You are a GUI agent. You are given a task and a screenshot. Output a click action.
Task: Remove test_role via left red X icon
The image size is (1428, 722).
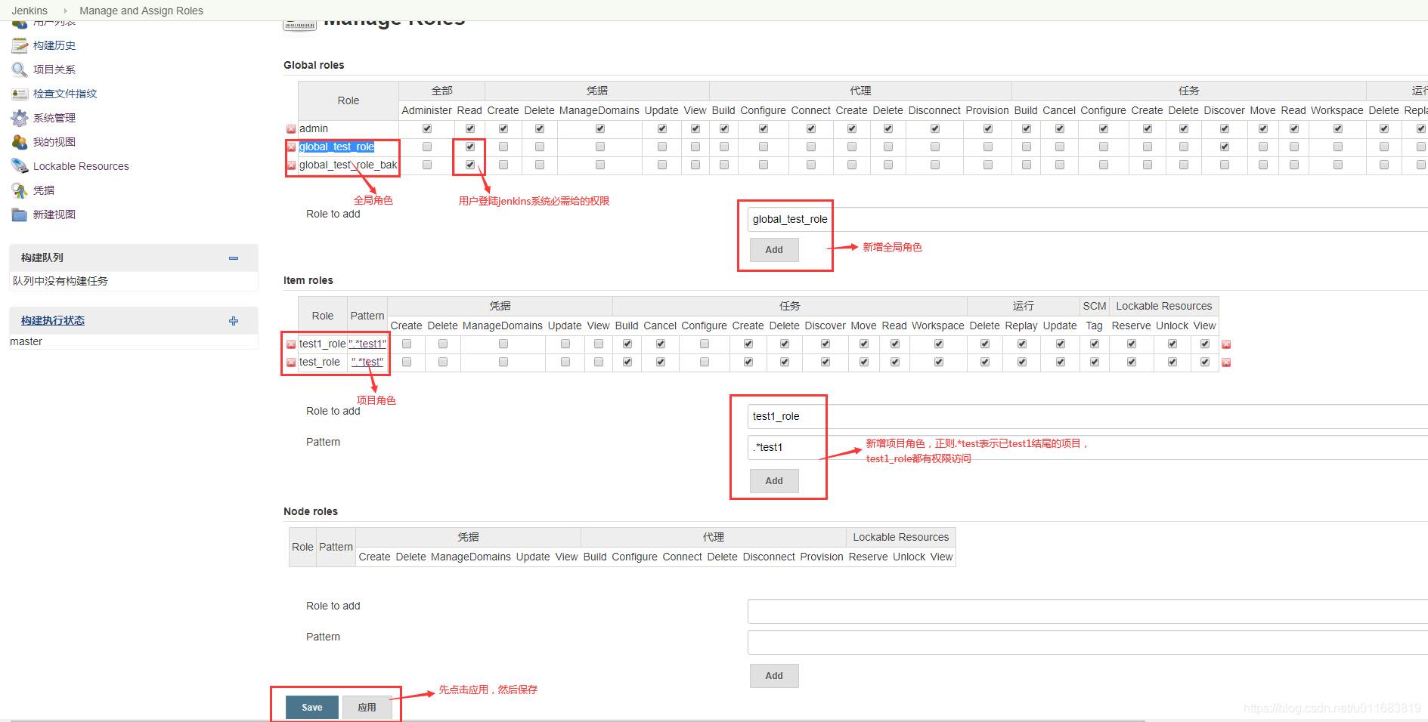point(291,363)
